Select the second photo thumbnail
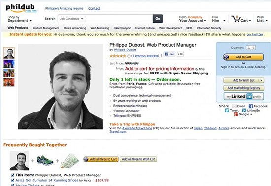 [9, 64]
